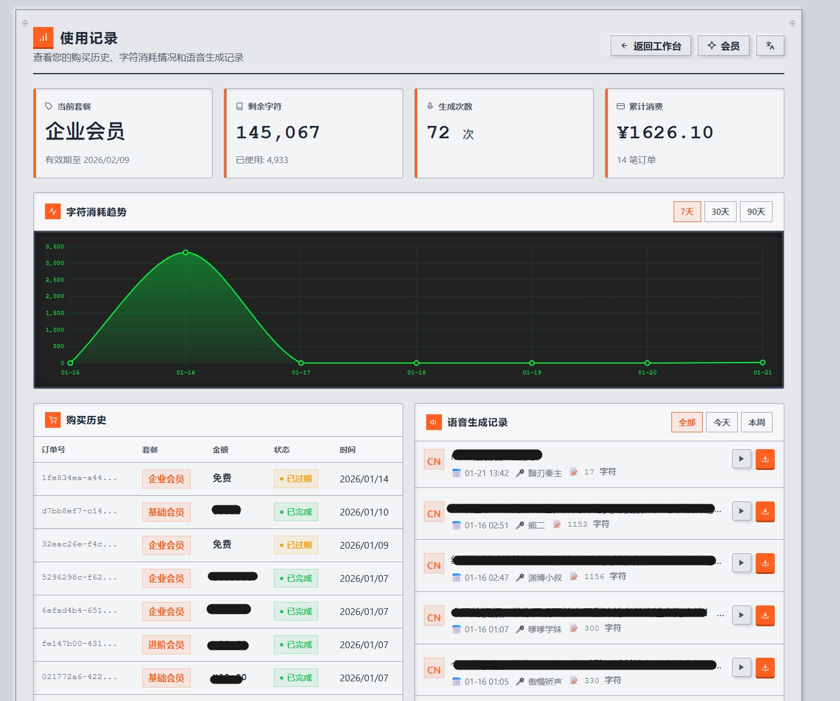
Task: Select the 全部 filter in 语音生成记录
Action: click(x=687, y=422)
